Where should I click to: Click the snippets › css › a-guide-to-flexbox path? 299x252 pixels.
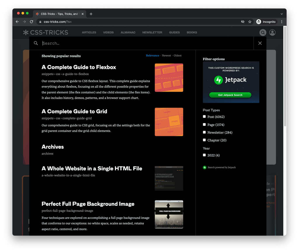[x=65, y=74]
